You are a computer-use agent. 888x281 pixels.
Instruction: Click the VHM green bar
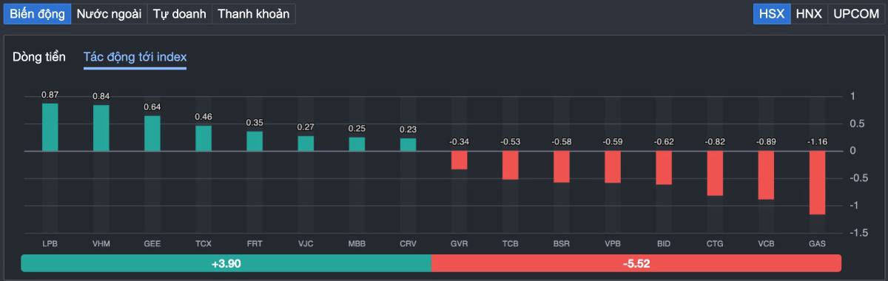pos(101,128)
